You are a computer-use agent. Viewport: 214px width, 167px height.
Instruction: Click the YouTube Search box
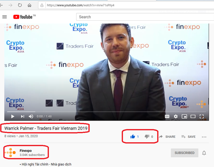pos(145,17)
